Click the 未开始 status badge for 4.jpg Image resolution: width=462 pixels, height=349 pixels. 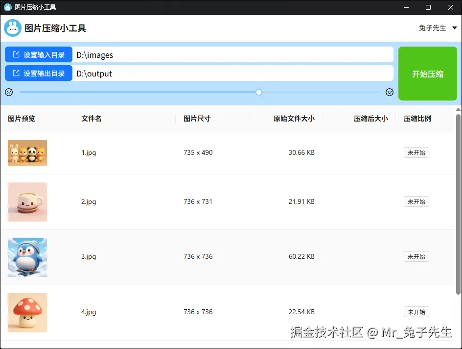416,312
